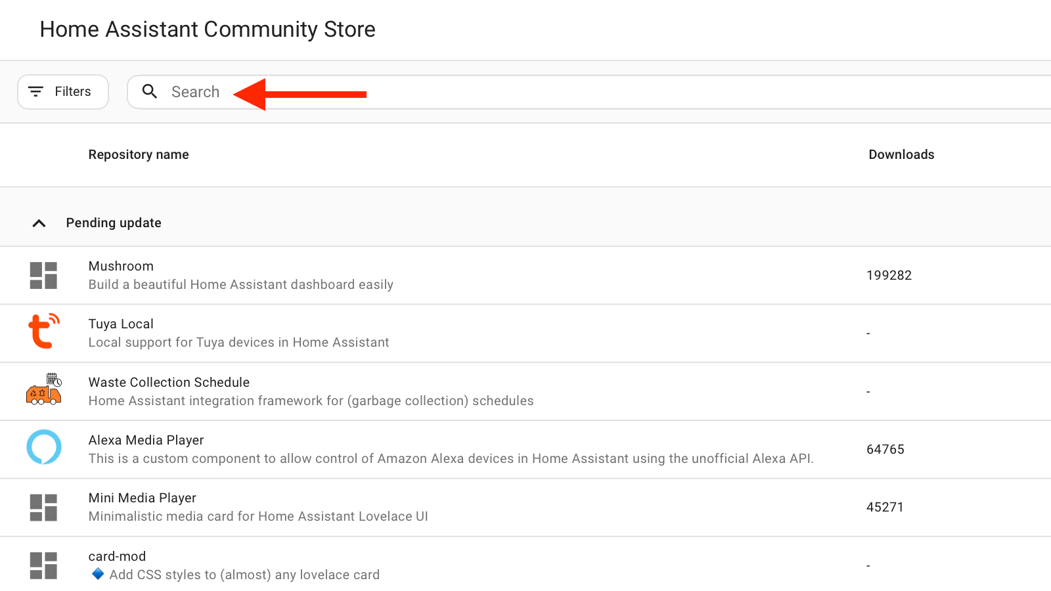Click the unofficial Alexa API description text
The height and width of the screenshot is (591, 1051).
coord(451,458)
